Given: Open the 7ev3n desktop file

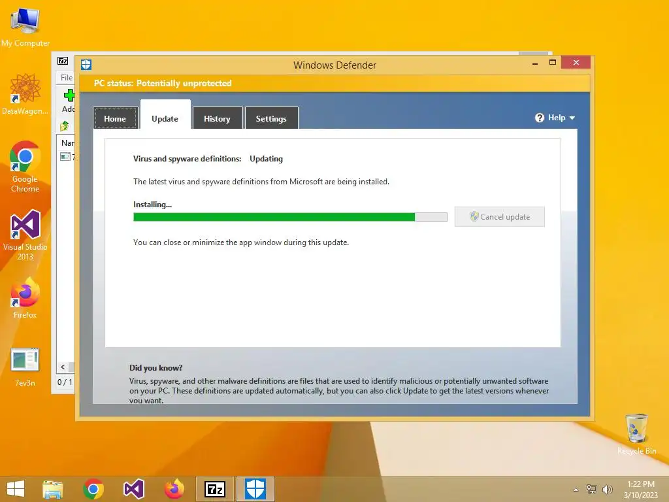Looking at the screenshot, I should [x=25, y=367].
